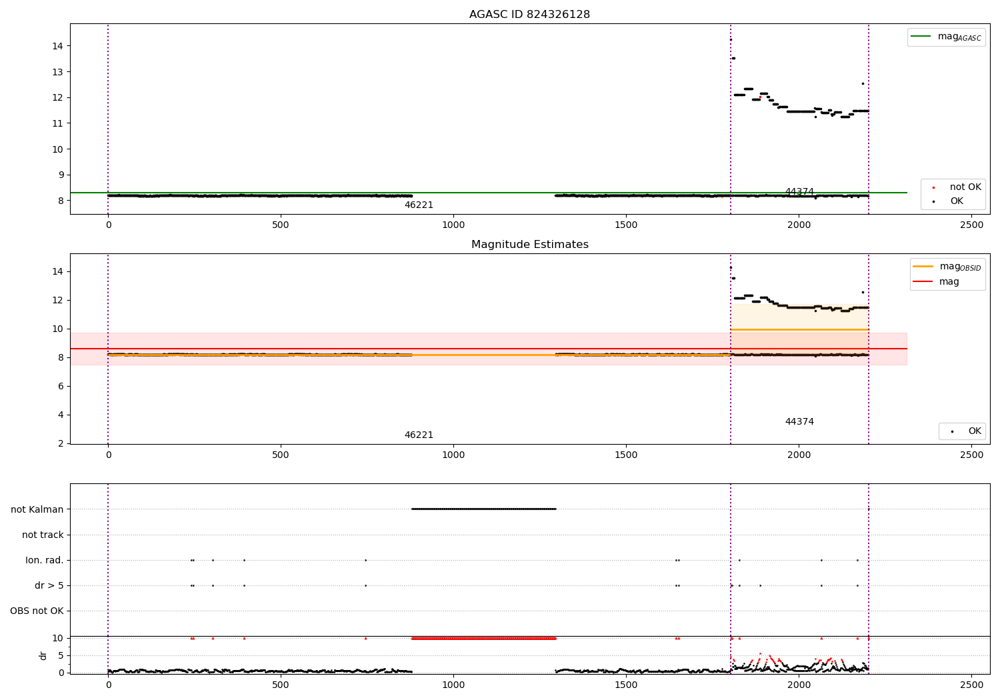Screen dimensions: 1000x700
Task: Select the mag OBSID legend label
Action: pos(960,267)
